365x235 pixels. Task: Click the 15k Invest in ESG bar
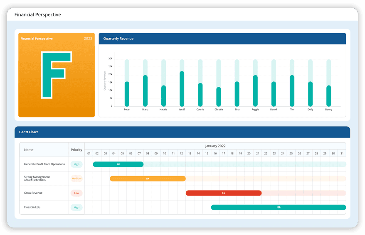pos(278,207)
